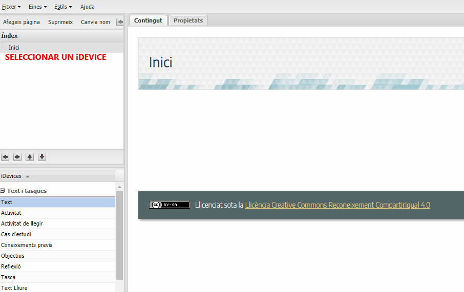Demote page with right arrow icon
Viewport: 464px width, 292px height.
click(x=17, y=157)
